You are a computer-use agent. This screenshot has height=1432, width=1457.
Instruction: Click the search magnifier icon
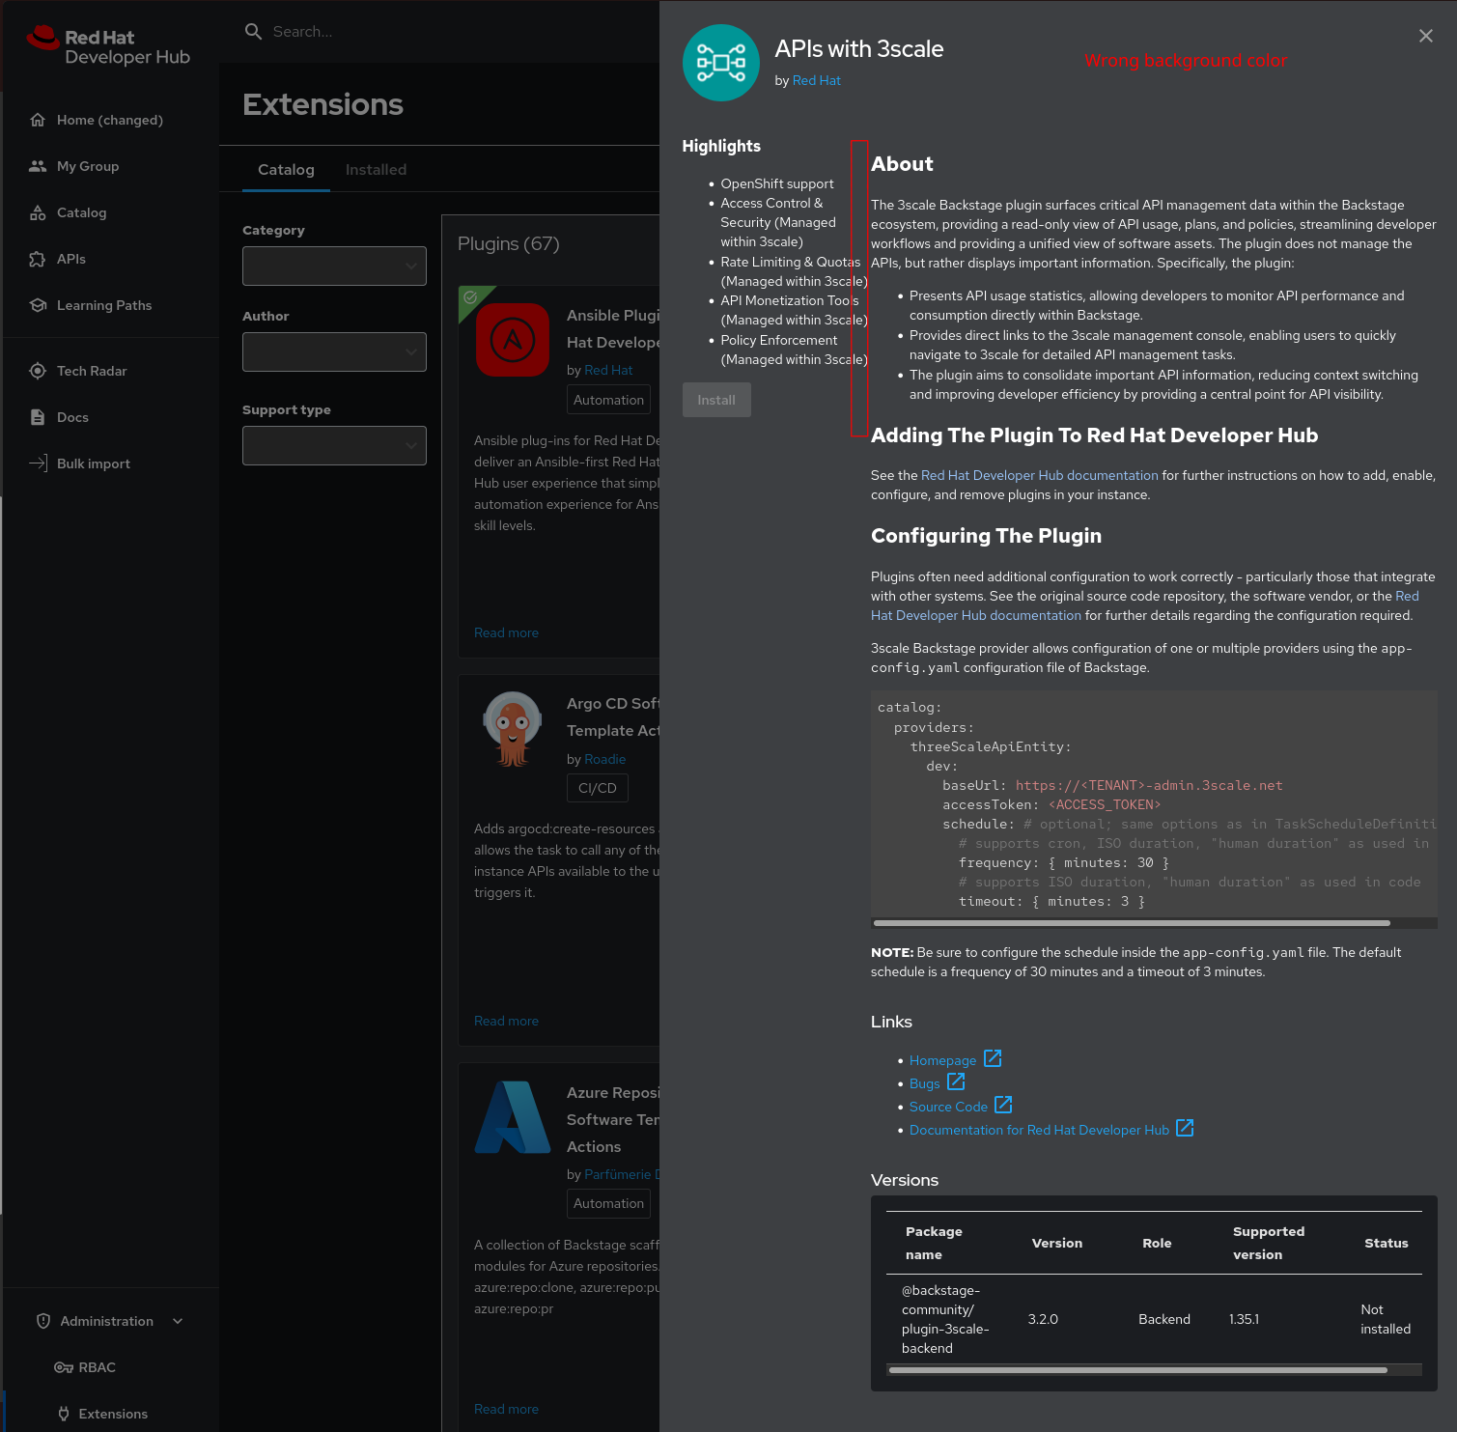point(254,32)
